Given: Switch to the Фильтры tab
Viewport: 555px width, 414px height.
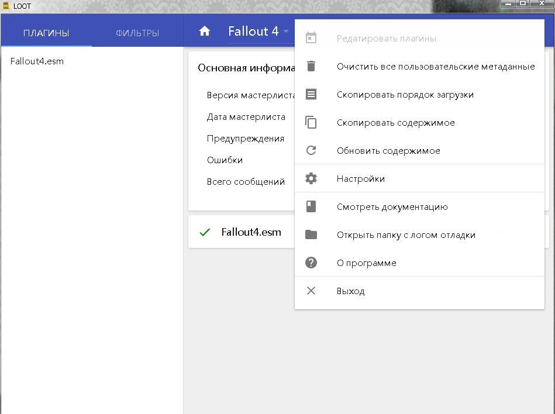Looking at the screenshot, I should point(137,33).
